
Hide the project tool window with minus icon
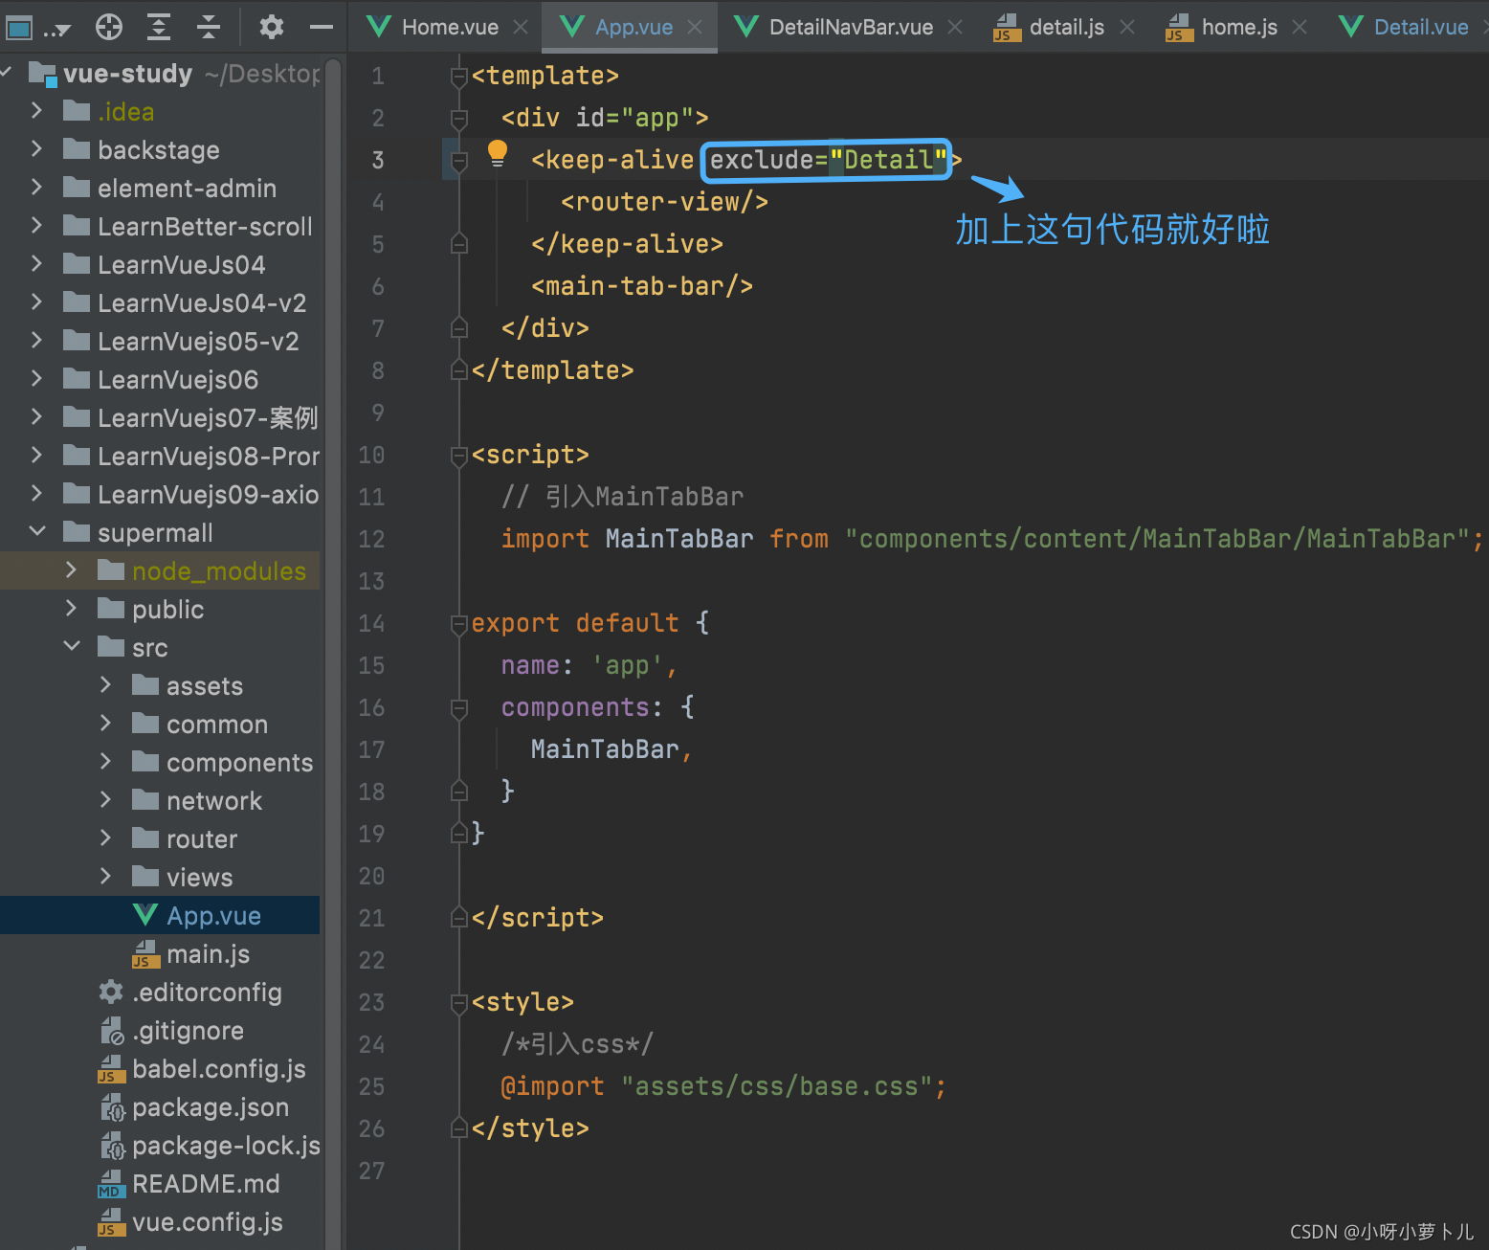click(322, 27)
